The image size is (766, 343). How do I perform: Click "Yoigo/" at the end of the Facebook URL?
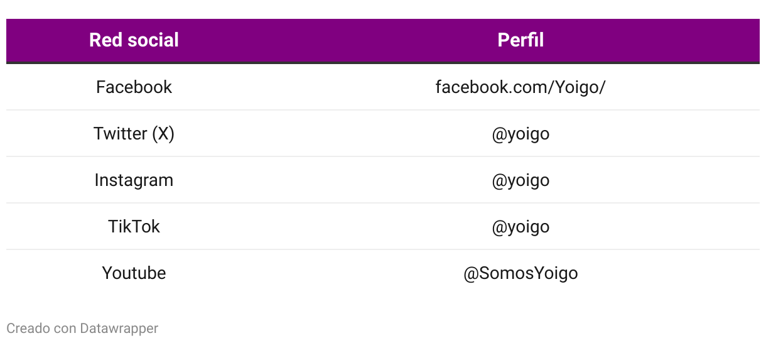tap(580, 87)
